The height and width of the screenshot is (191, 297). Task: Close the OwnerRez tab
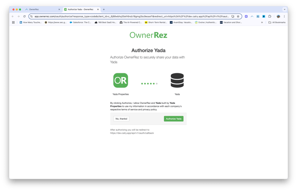(x=59, y=9)
